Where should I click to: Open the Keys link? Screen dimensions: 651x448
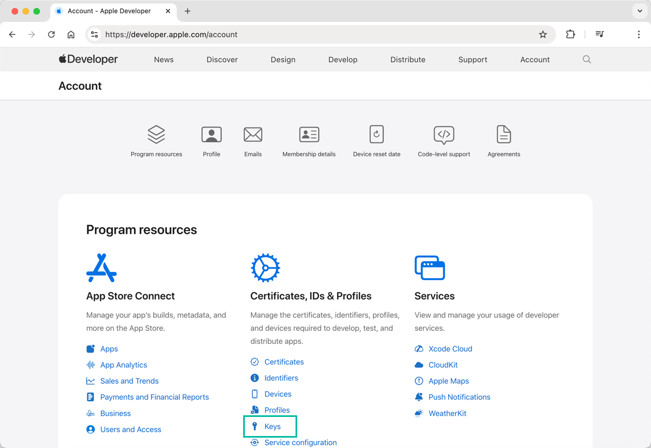click(272, 426)
